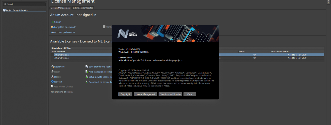Click the Forgotten password icon

coord(52,27)
